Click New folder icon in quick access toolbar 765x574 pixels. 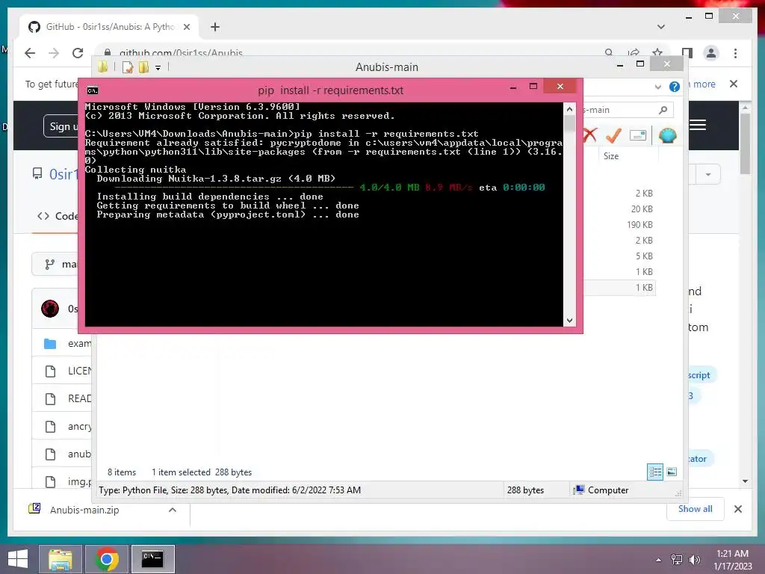coord(143,67)
